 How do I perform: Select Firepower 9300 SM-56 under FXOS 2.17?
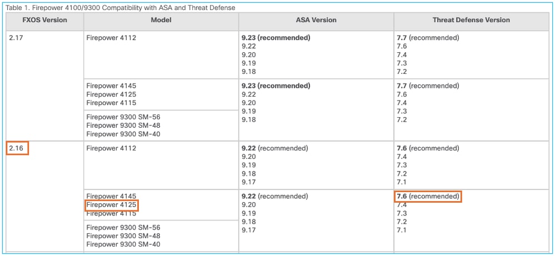click(123, 117)
